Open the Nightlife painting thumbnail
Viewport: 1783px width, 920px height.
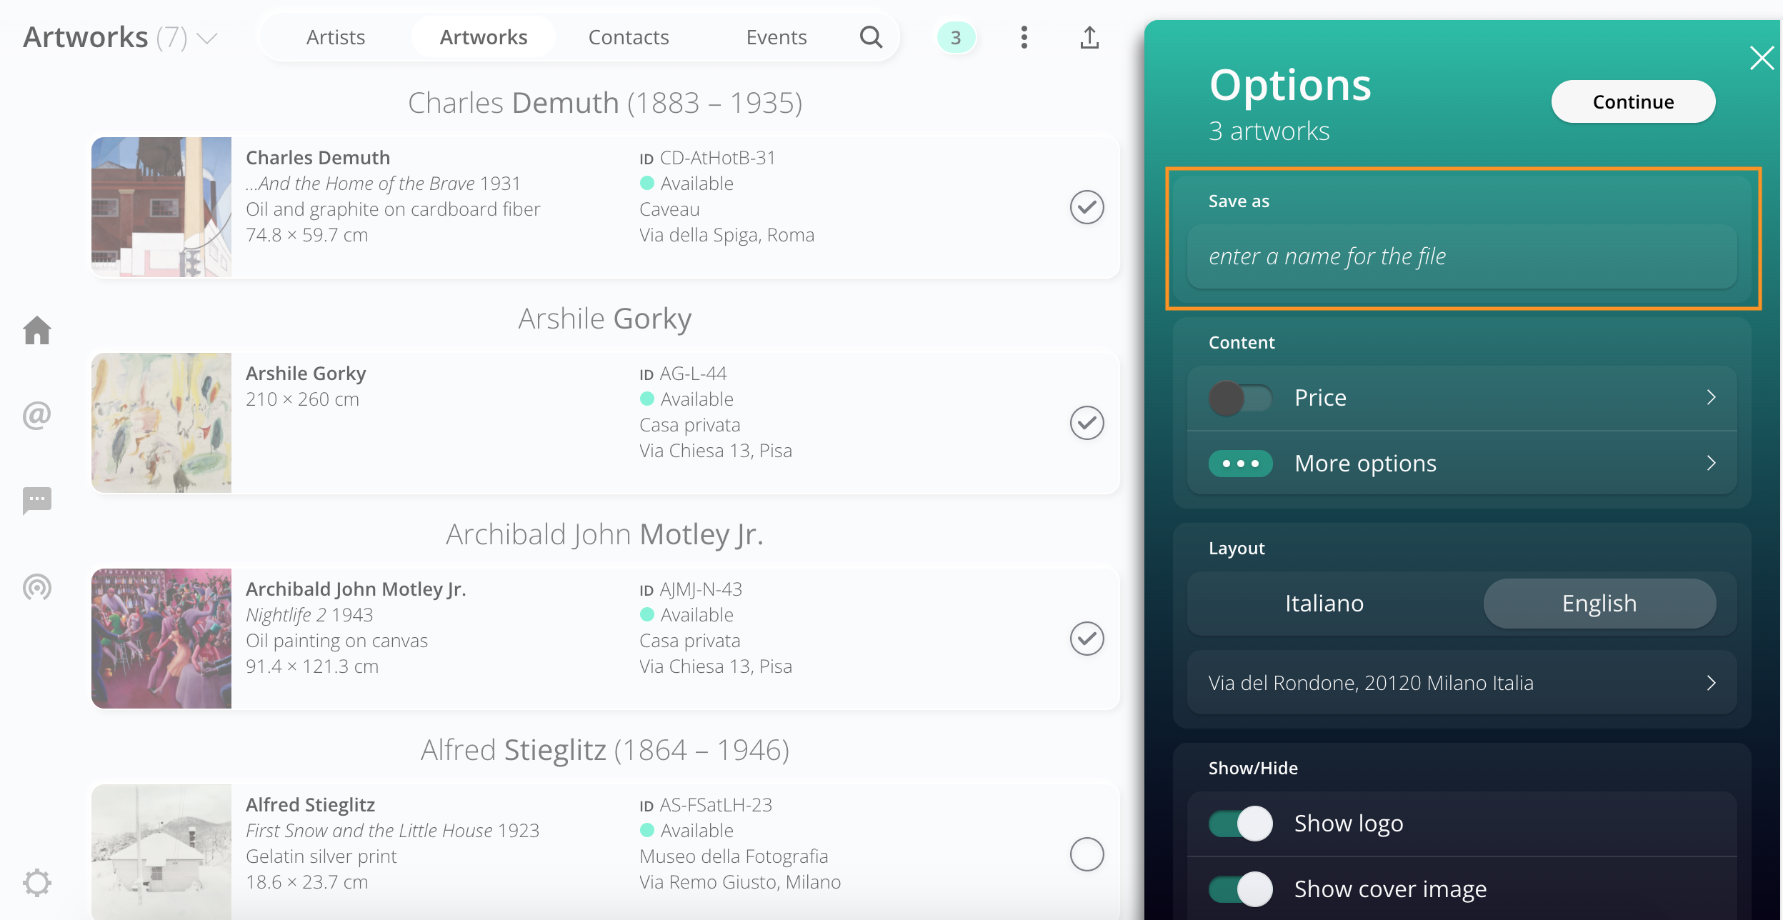coord(161,639)
